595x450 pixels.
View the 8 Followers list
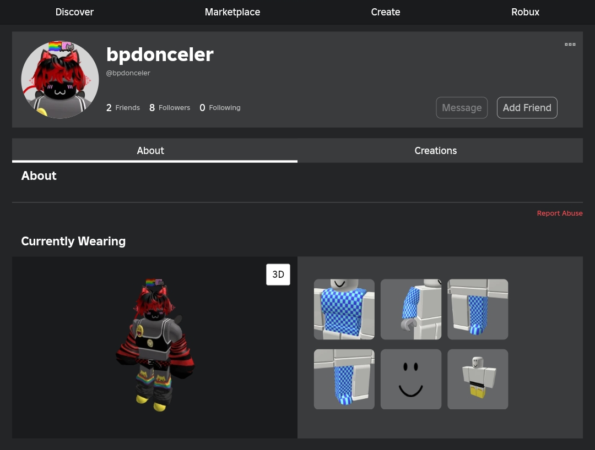[170, 108]
